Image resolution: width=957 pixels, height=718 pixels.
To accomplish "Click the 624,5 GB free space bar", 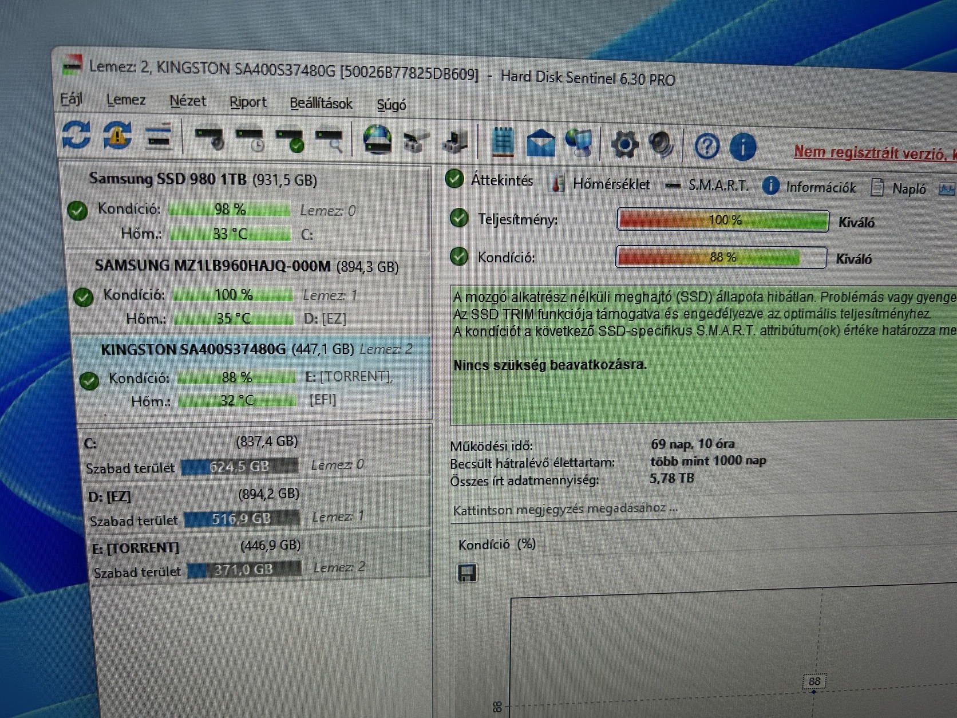I will coord(240,466).
